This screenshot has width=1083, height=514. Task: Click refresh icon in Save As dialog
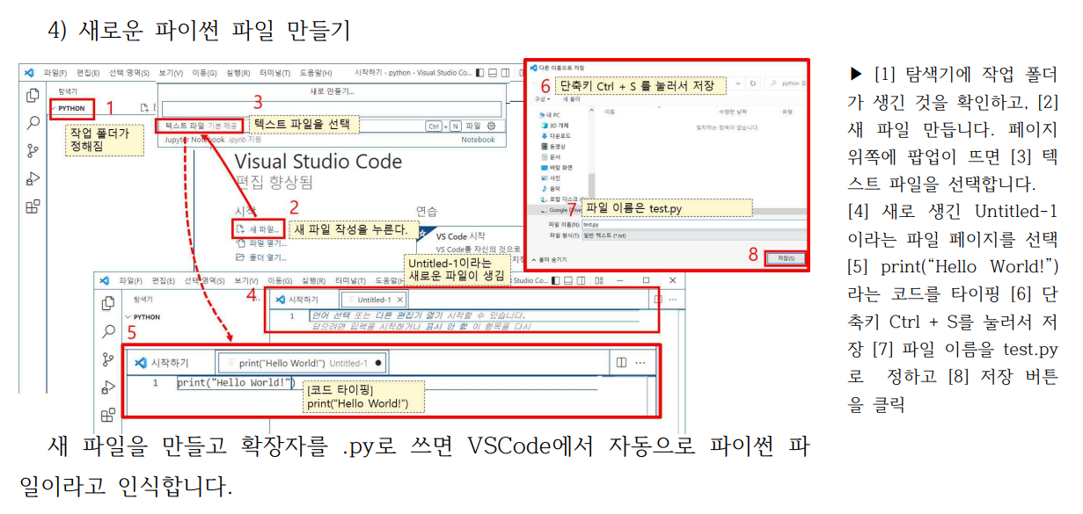click(753, 83)
